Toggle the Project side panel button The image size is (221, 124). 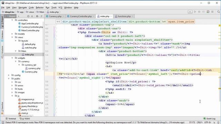pyautogui.click(x=2, y=22)
